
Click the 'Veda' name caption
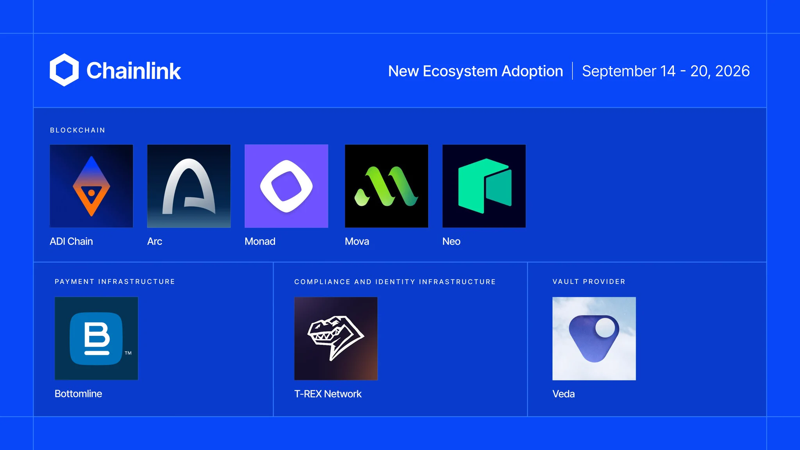563,394
